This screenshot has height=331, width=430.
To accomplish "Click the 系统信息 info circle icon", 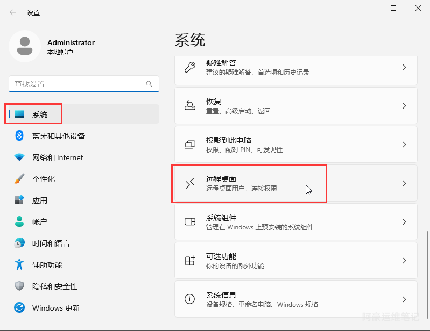I will pos(190,299).
